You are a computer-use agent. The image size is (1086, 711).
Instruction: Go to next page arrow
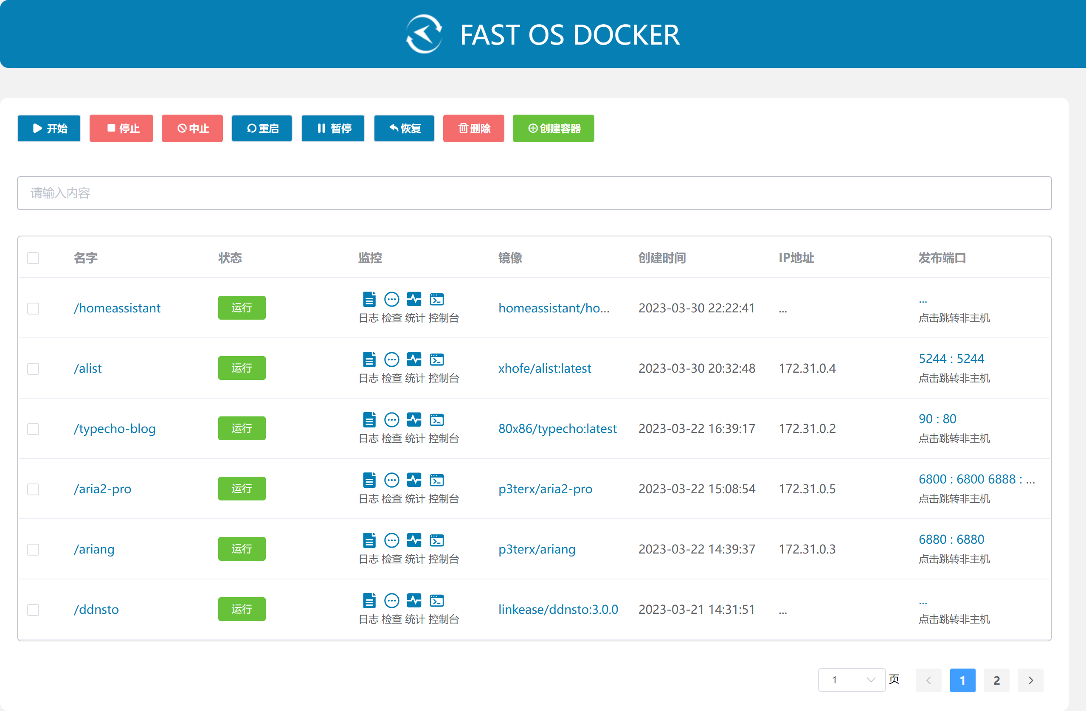(1030, 680)
